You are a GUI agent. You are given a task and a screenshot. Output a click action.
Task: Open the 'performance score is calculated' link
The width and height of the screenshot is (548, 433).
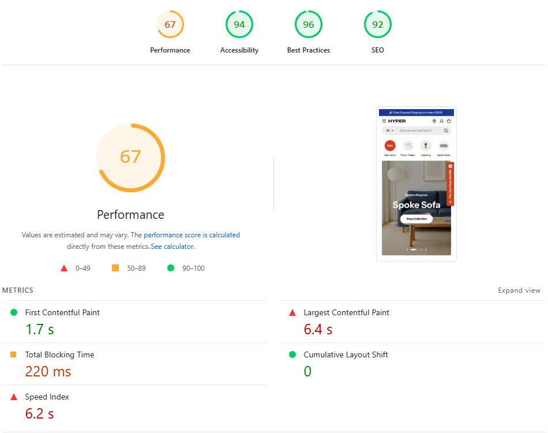coord(192,235)
